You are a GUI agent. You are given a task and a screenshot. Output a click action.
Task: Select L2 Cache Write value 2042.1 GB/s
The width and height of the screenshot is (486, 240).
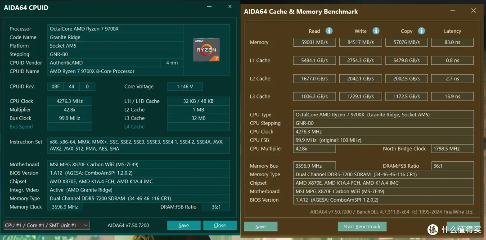click(360, 78)
